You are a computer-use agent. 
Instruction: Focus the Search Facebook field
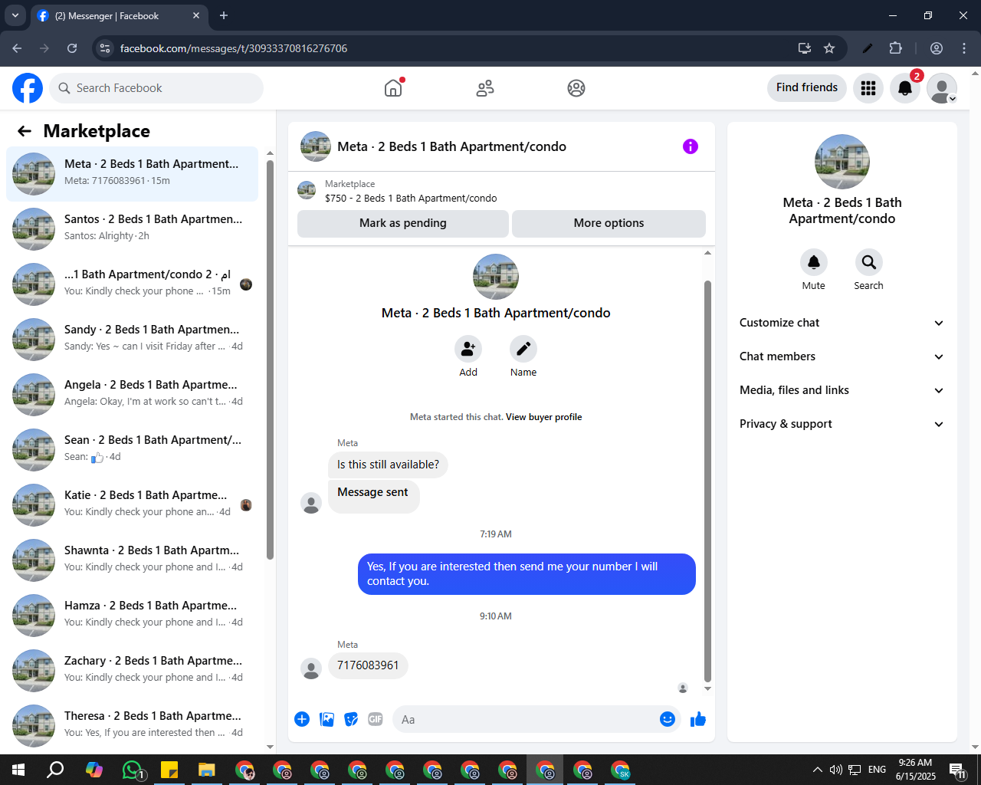(156, 88)
